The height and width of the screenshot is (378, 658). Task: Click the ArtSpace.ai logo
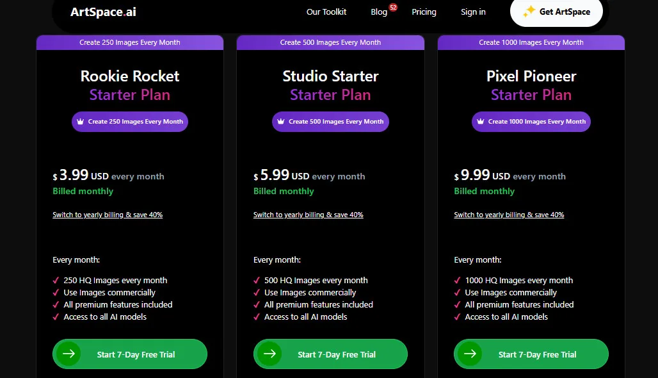click(x=102, y=11)
